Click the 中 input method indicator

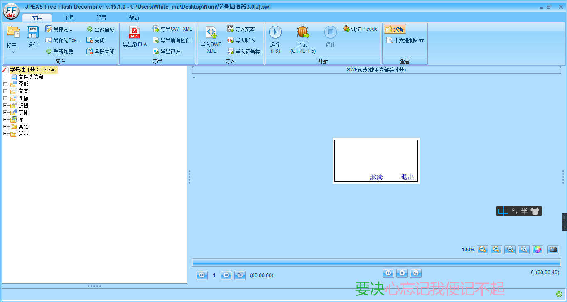click(503, 211)
